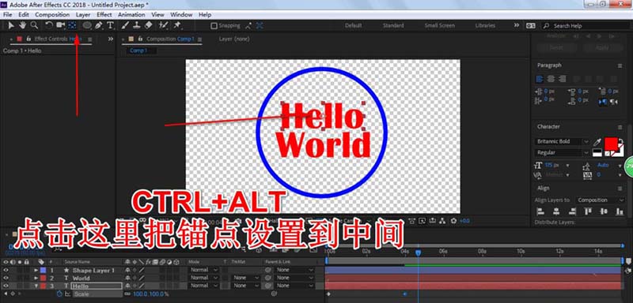Viewport: 633px width, 303px height.
Task: Toggle the Snapping checkbox
Action: (x=214, y=26)
